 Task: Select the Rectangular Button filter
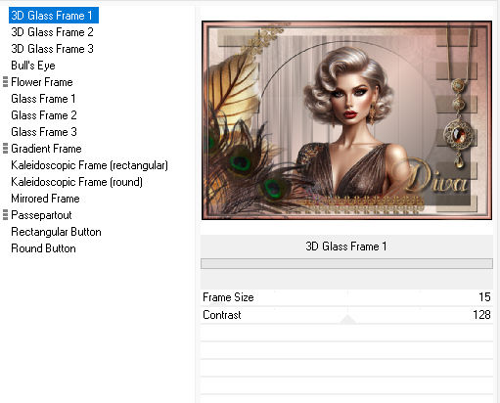point(56,232)
